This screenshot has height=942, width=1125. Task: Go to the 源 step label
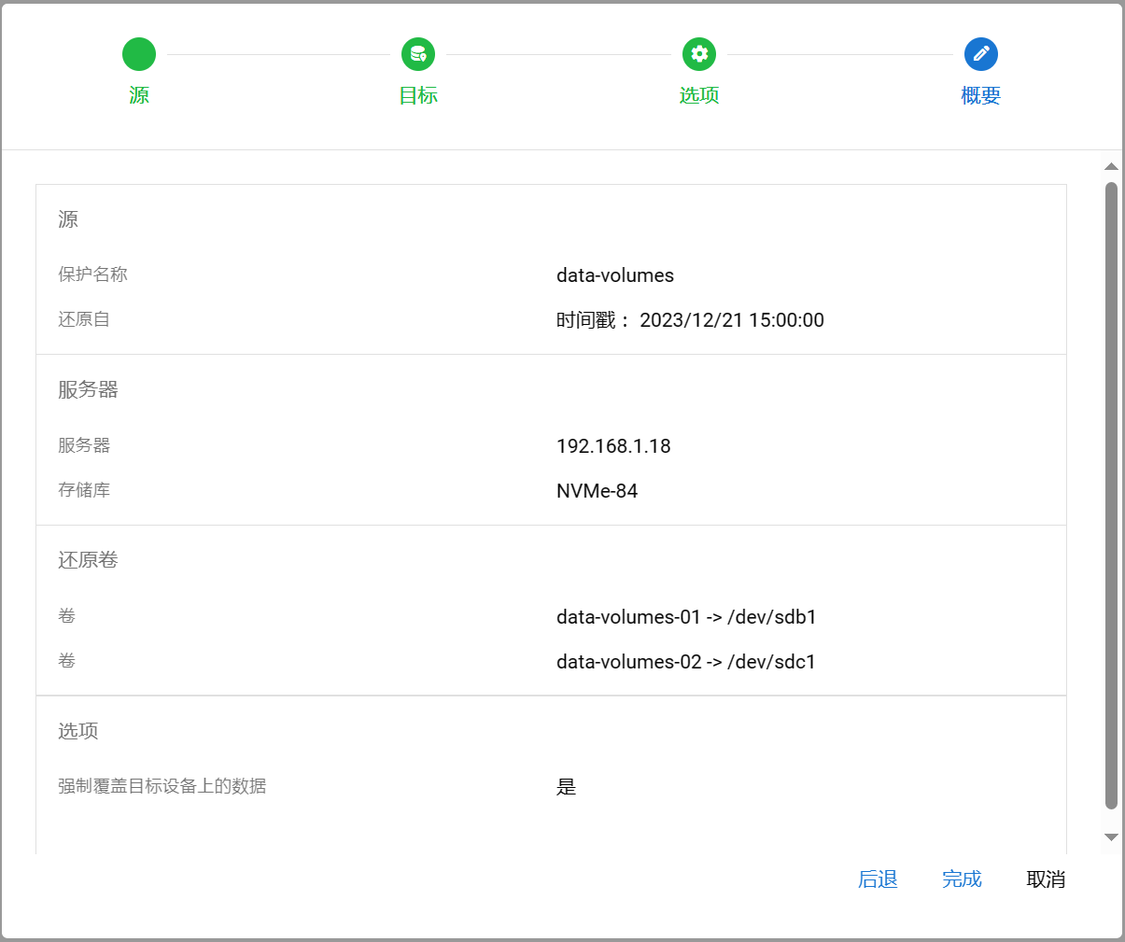139,95
